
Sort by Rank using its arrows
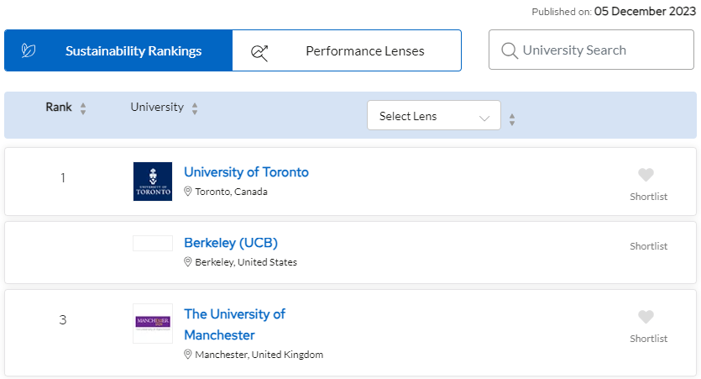tap(83, 108)
